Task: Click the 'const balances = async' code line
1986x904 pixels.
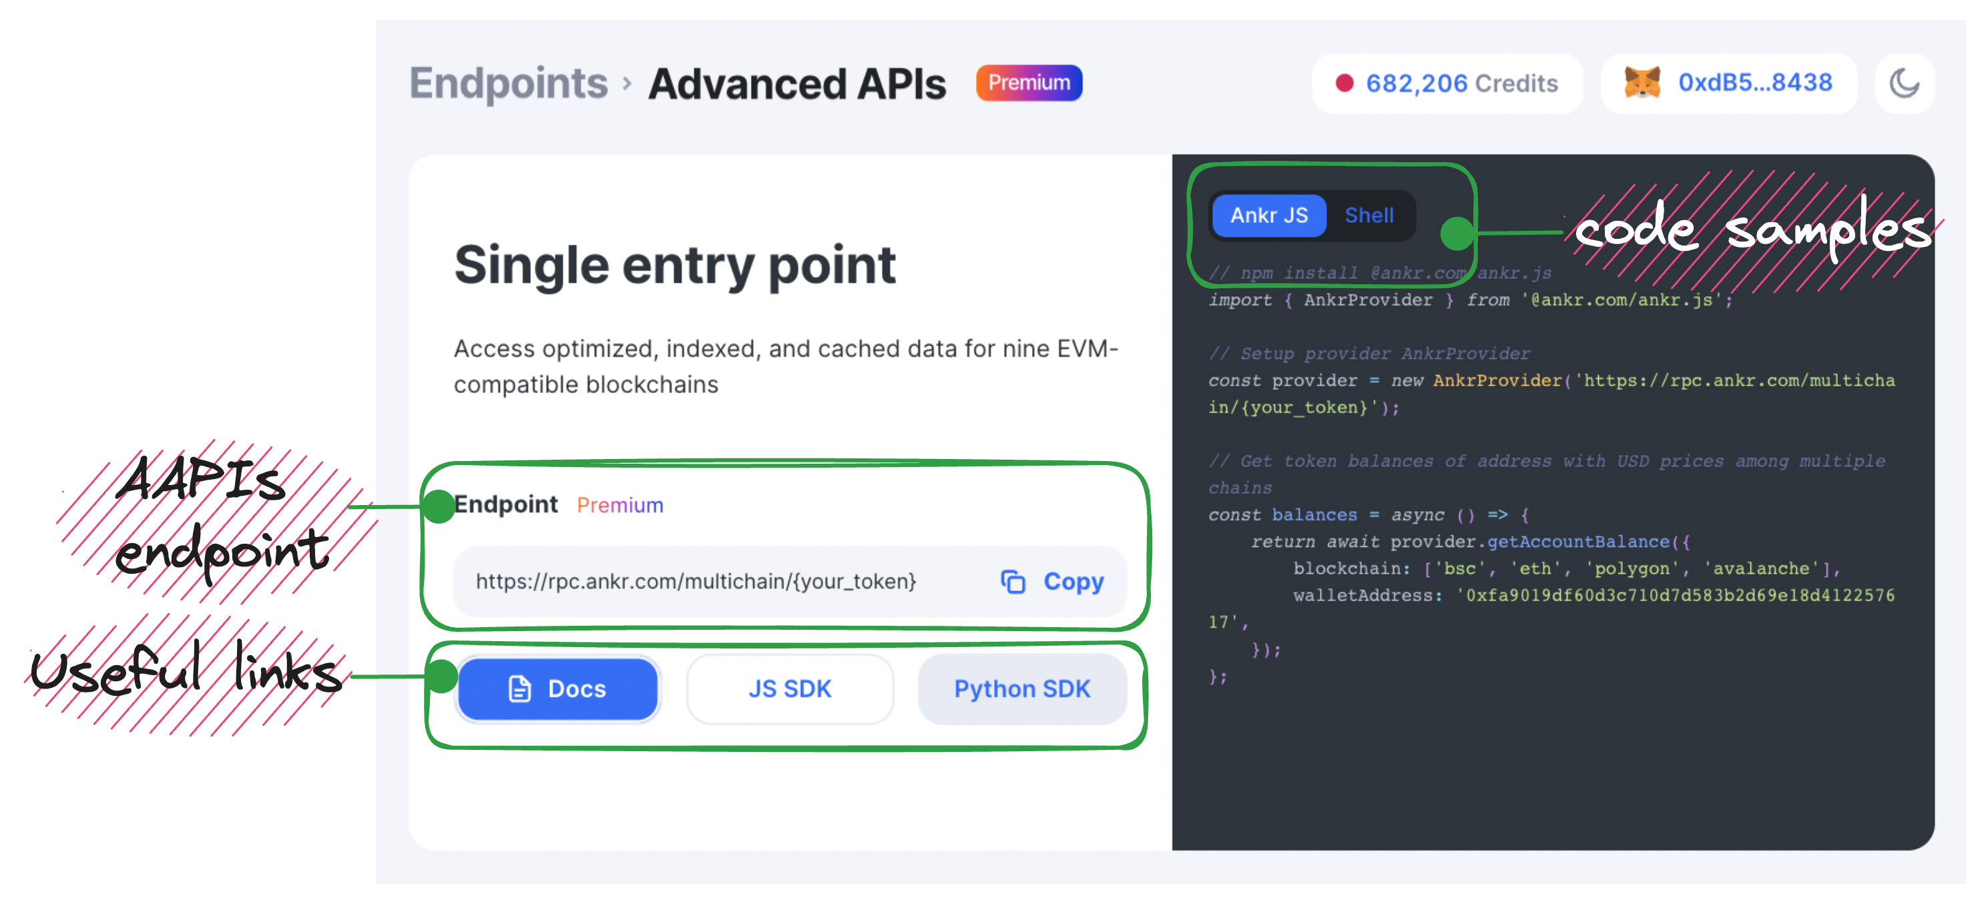Action: pos(1369,515)
